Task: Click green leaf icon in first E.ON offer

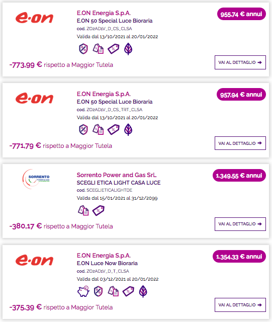Action: [x=128, y=49]
